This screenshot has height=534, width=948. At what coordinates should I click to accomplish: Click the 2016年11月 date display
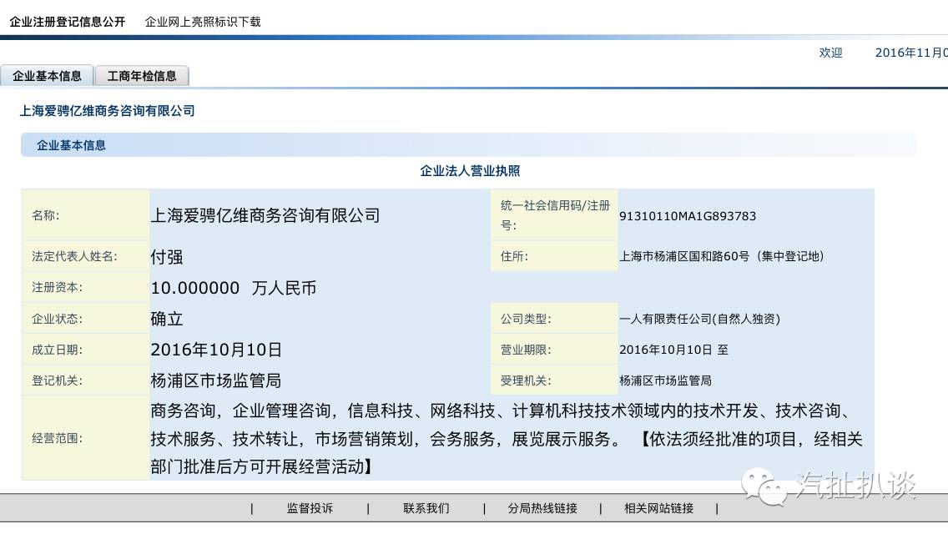[910, 52]
